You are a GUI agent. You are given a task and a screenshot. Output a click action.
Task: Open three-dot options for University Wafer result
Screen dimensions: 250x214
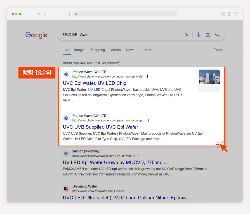[x=129, y=191]
